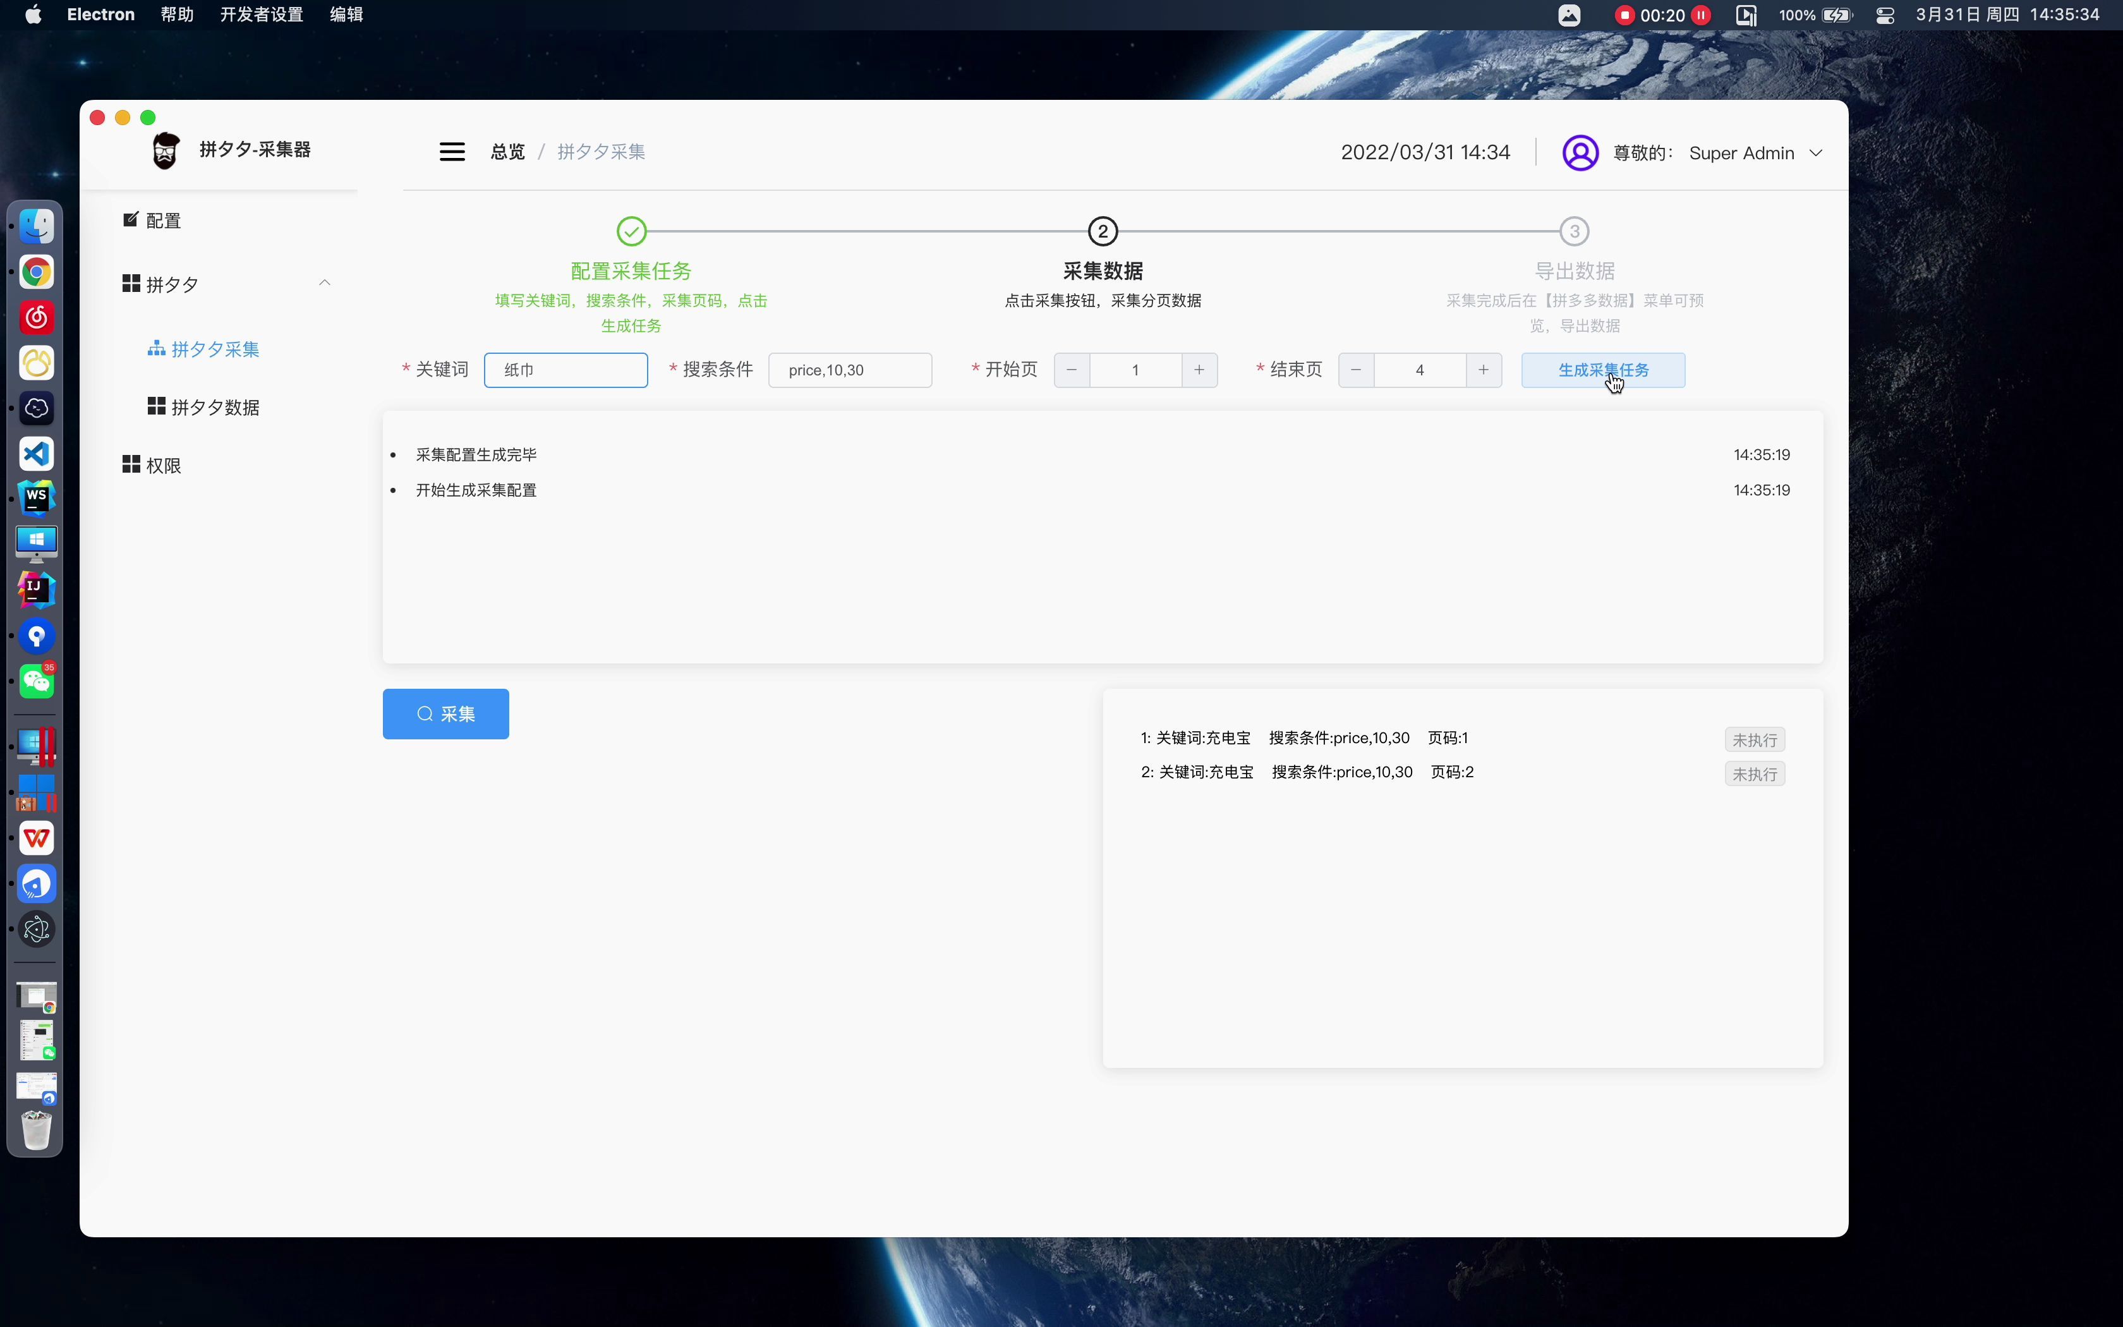This screenshot has height=1327, width=2123.
Task: Increase 开始页 with plus button
Action: [1199, 370]
